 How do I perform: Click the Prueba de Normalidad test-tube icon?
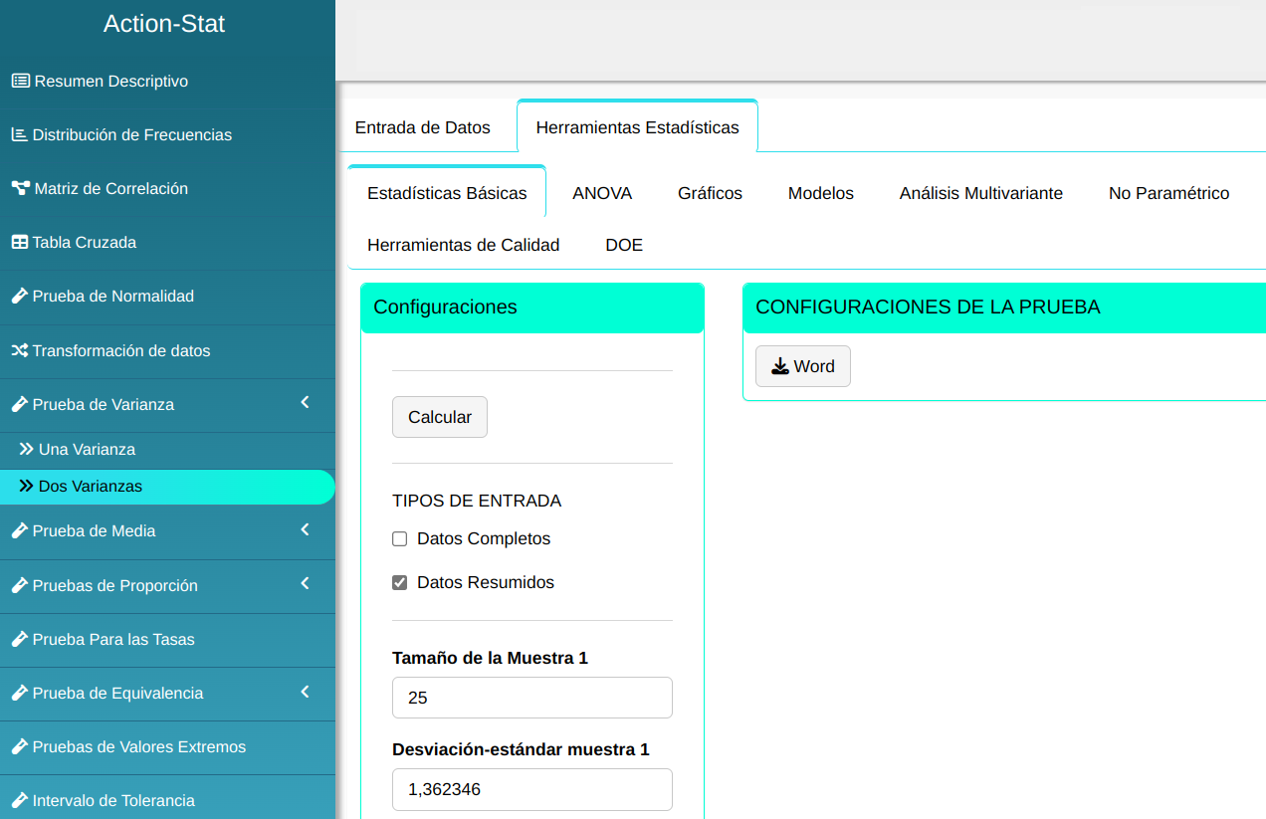[x=19, y=296]
